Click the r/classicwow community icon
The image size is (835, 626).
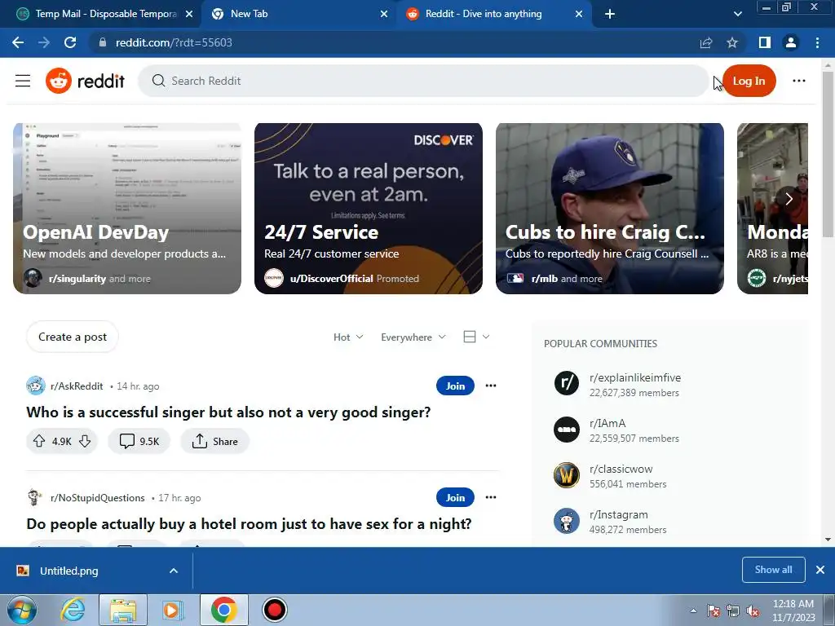tap(566, 475)
